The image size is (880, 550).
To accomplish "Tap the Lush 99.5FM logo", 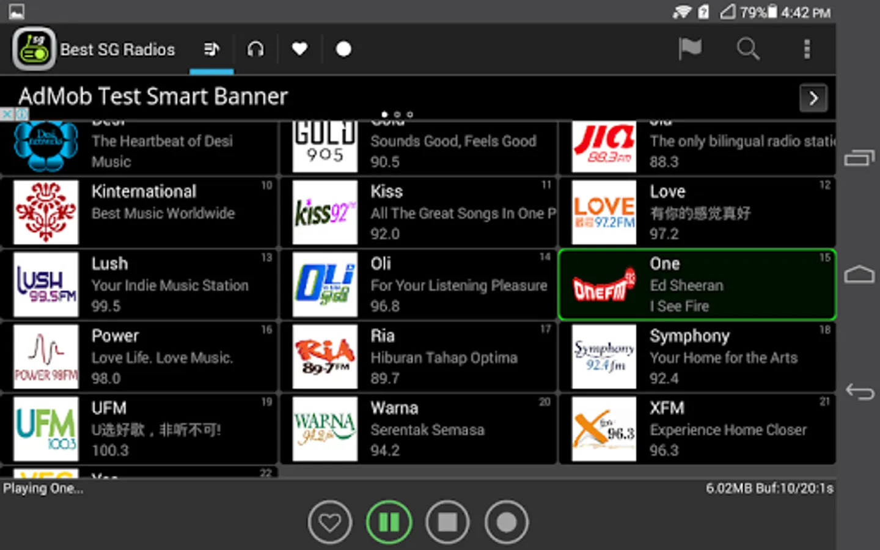I will pos(46,284).
